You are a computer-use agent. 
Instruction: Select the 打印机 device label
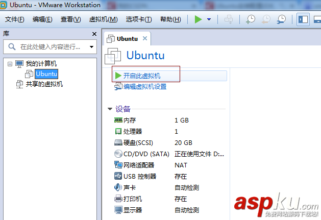click(x=133, y=199)
